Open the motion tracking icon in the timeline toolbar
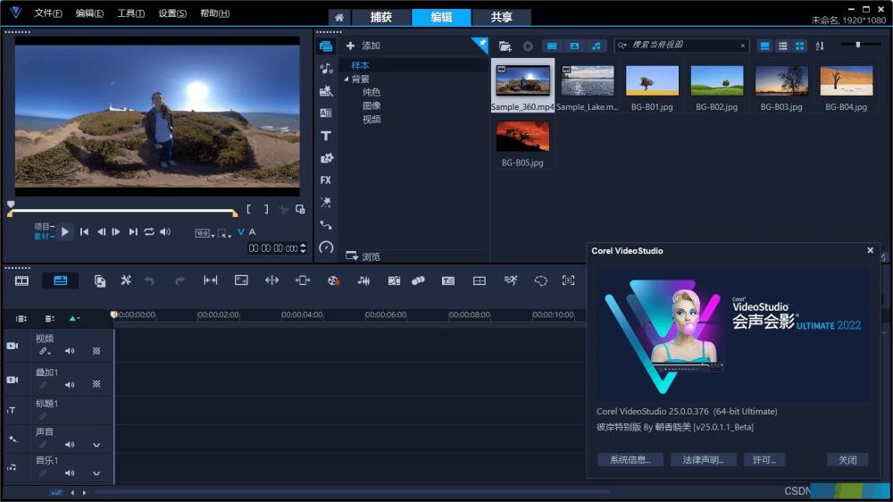893x502 pixels. (418, 280)
